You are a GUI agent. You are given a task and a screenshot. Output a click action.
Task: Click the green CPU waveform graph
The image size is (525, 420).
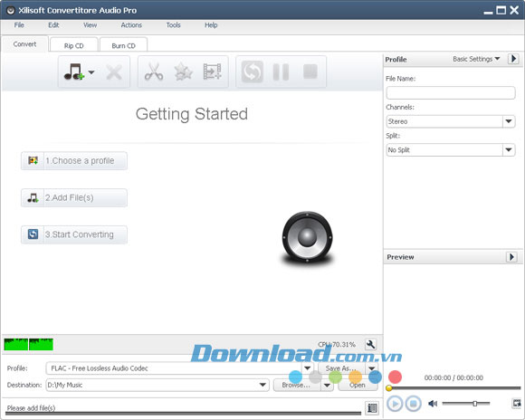(28, 344)
